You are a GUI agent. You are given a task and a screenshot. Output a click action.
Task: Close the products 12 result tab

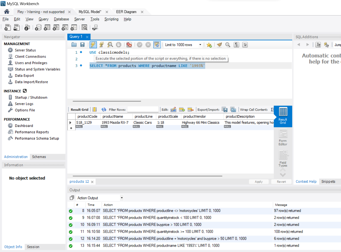pos(92,182)
